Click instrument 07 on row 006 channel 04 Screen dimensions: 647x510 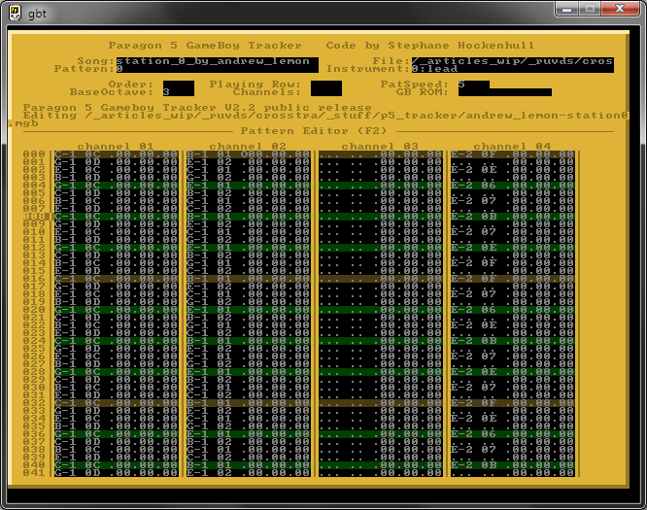tap(489, 201)
